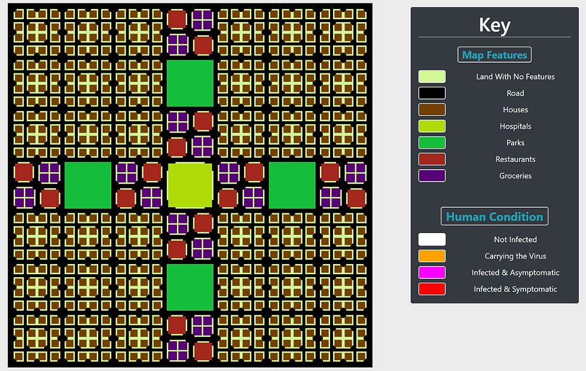This screenshot has height=371, width=586.
Task: Click the red Infected & Symptomatic swatch
Action: [x=432, y=289]
